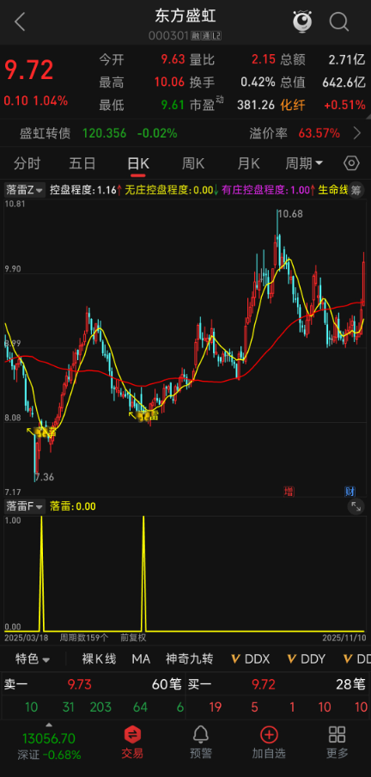The width and height of the screenshot is (371, 777).
Task: Tap the 东方盛虹 title
Action: 185,15
